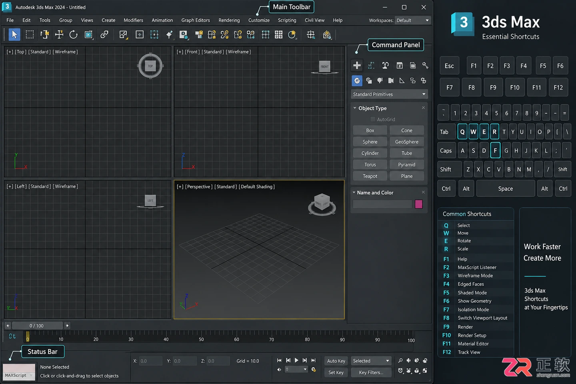Click the Perspective viewport [+] menu label
The height and width of the screenshot is (384, 576).
point(180,187)
